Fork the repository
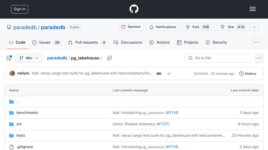This screenshot has width=268, height=150. click(x=198, y=27)
